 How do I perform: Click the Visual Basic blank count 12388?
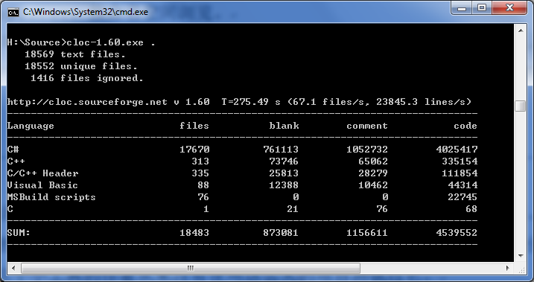pos(284,185)
